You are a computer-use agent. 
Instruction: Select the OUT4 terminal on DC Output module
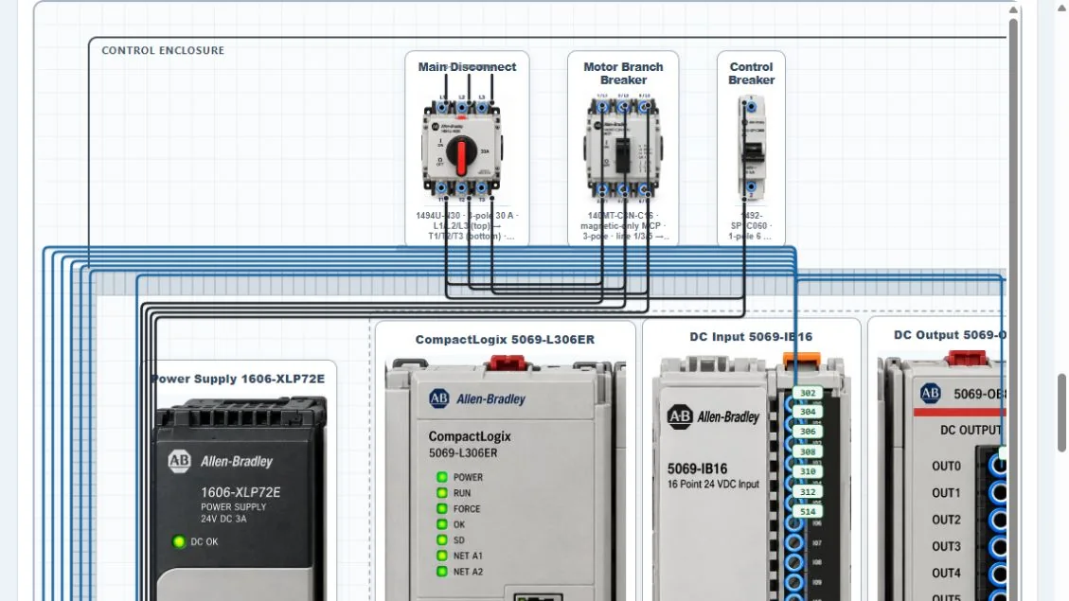[x=998, y=573]
